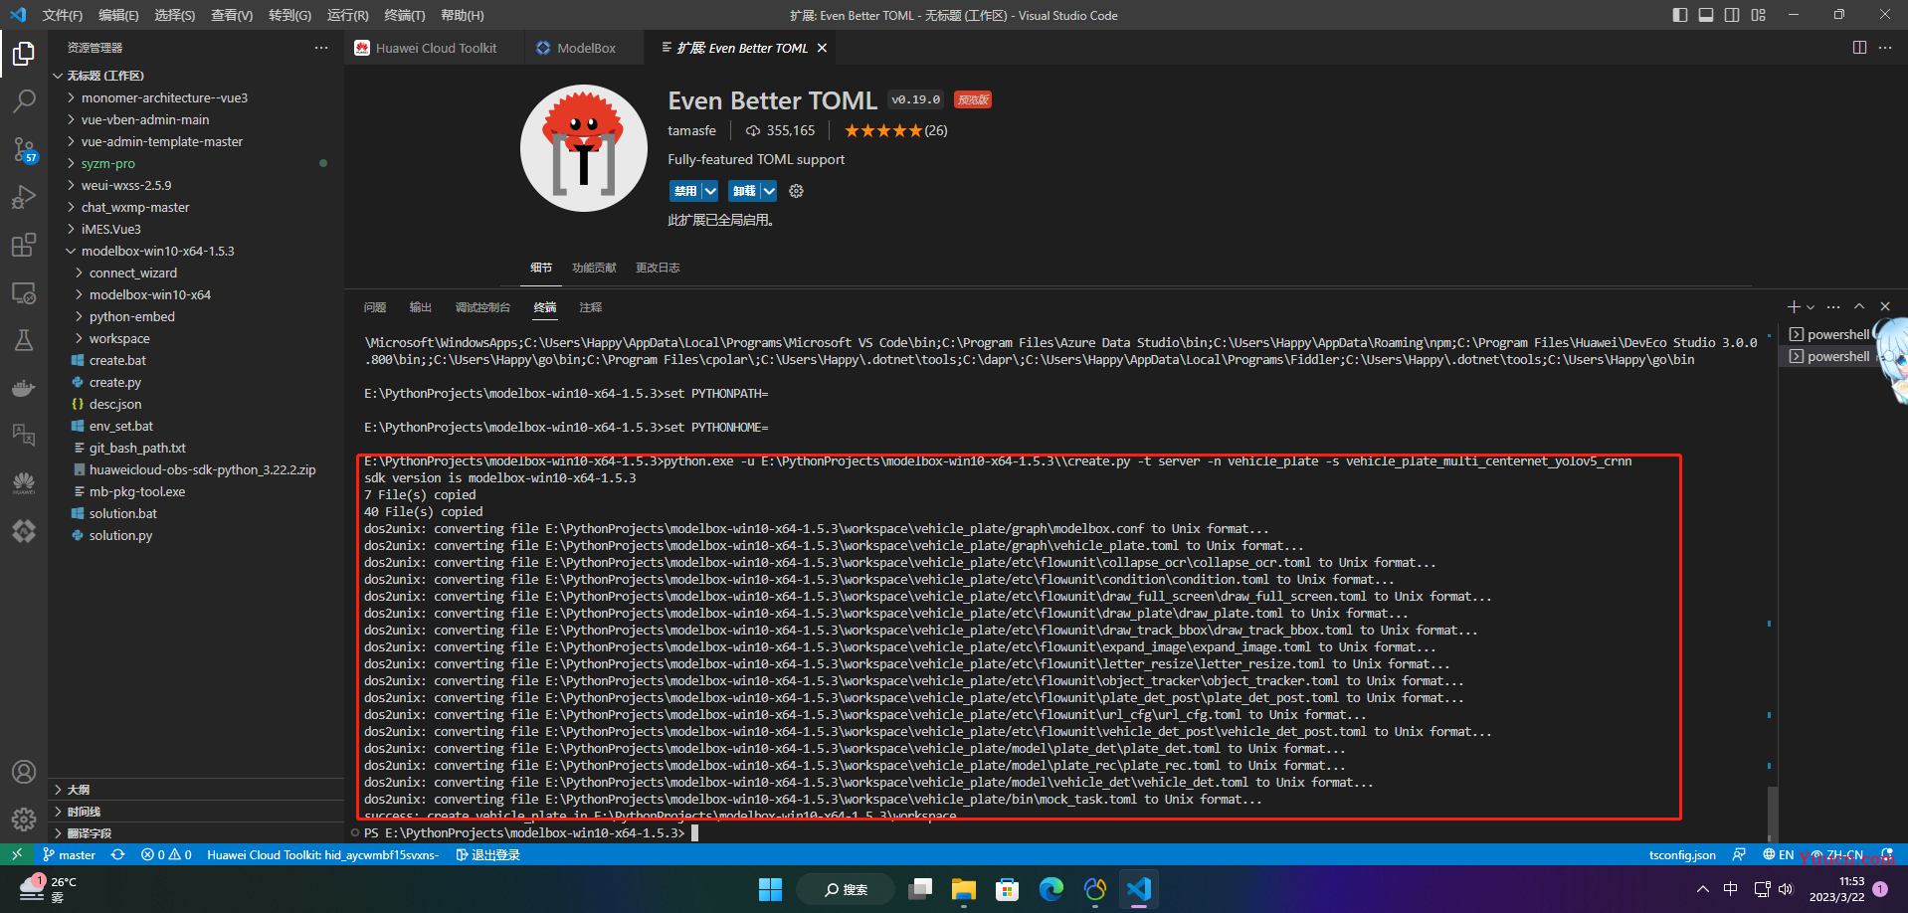Image resolution: width=1908 pixels, height=913 pixels.
Task: Expand the vue-vben-admin-main folder
Action: (145, 119)
